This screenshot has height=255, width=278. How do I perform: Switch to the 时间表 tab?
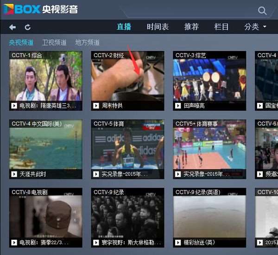click(x=158, y=27)
